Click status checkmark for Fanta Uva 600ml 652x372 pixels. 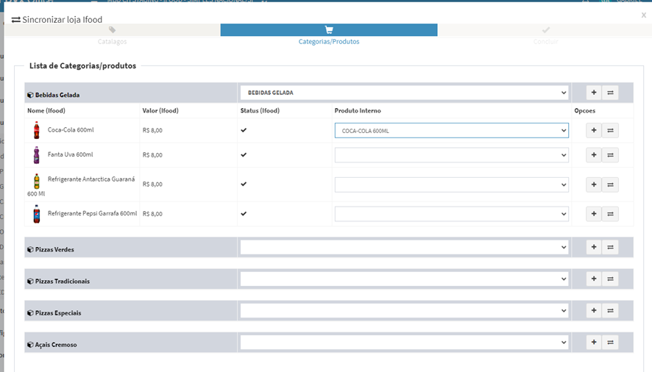pos(244,155)
